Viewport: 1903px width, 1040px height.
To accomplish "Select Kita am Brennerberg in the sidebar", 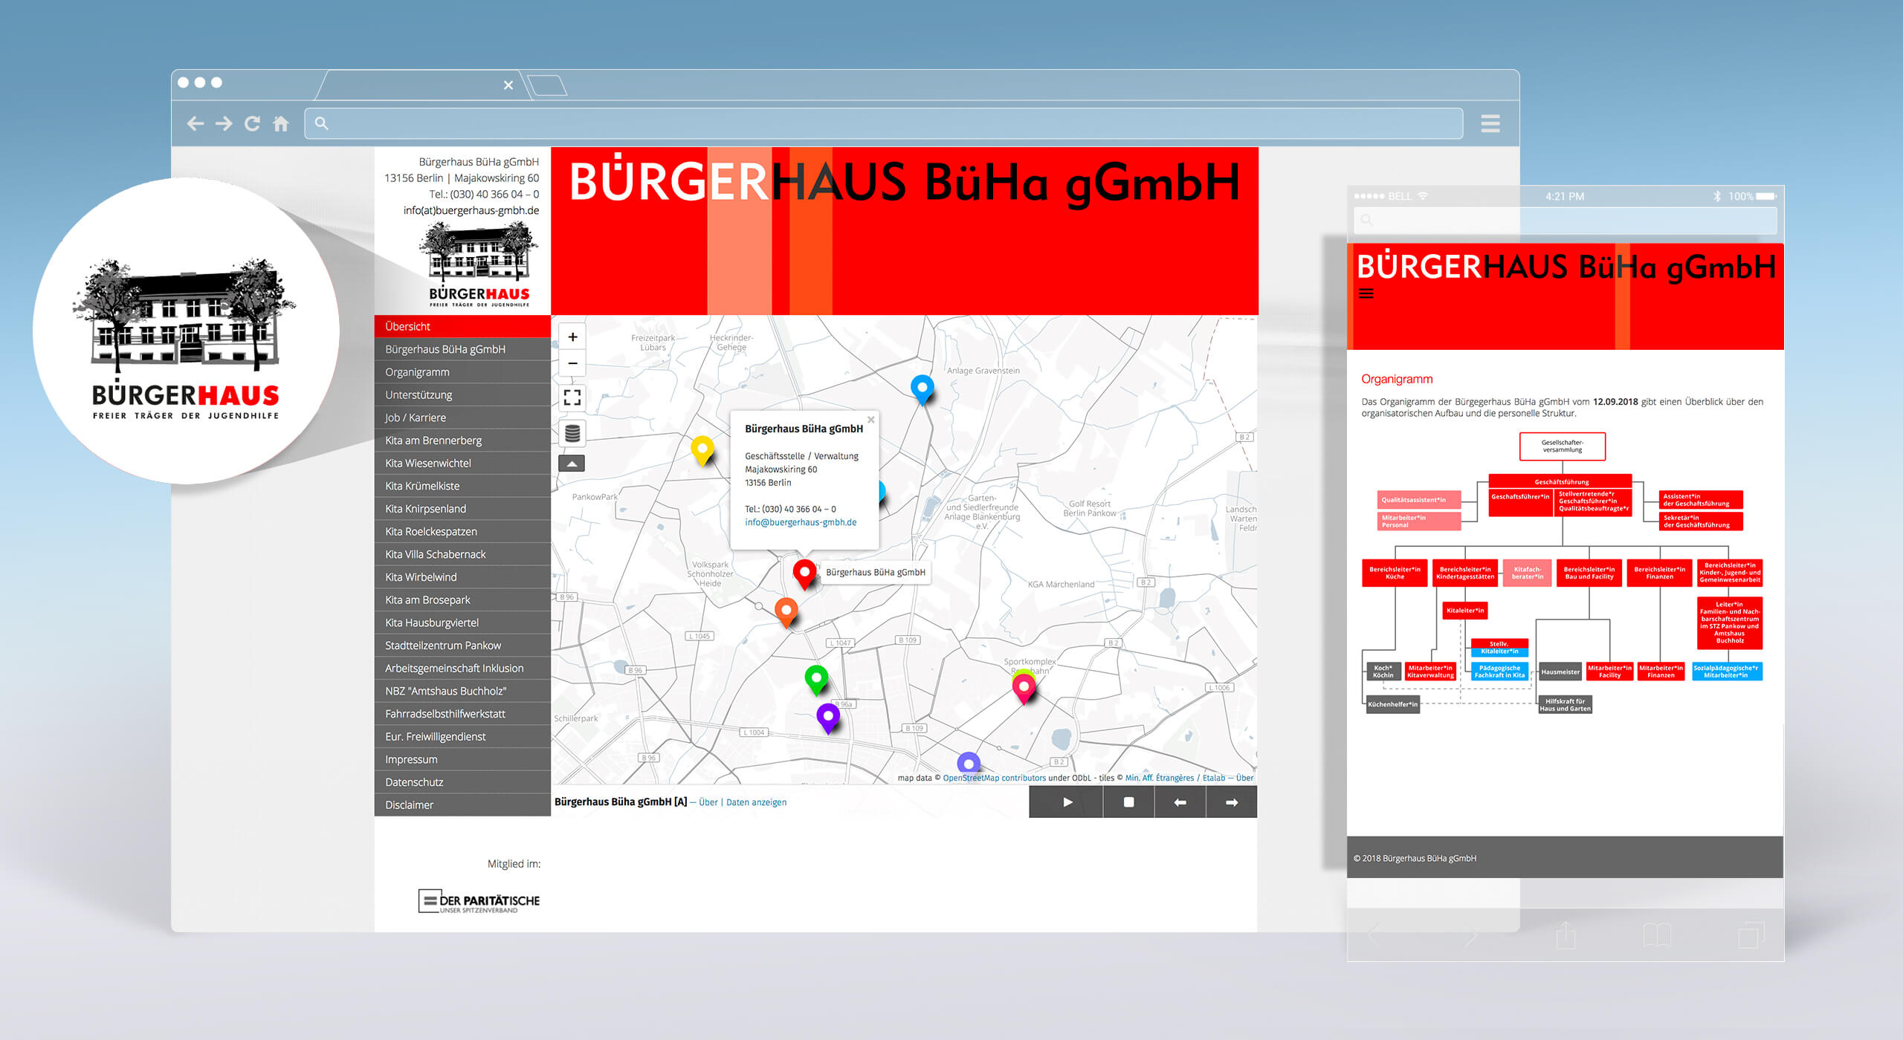I will [433, 441].
